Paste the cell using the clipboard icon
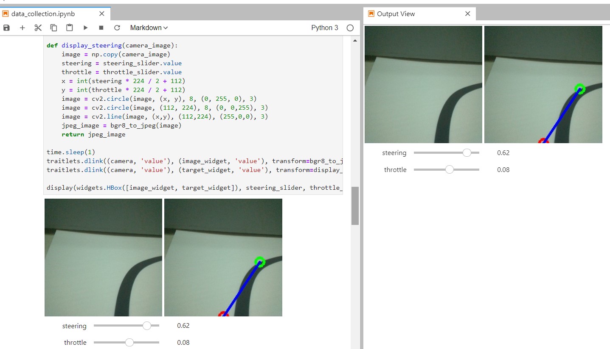The height and width of the screenshot is (349, 610). click(70, 28)
